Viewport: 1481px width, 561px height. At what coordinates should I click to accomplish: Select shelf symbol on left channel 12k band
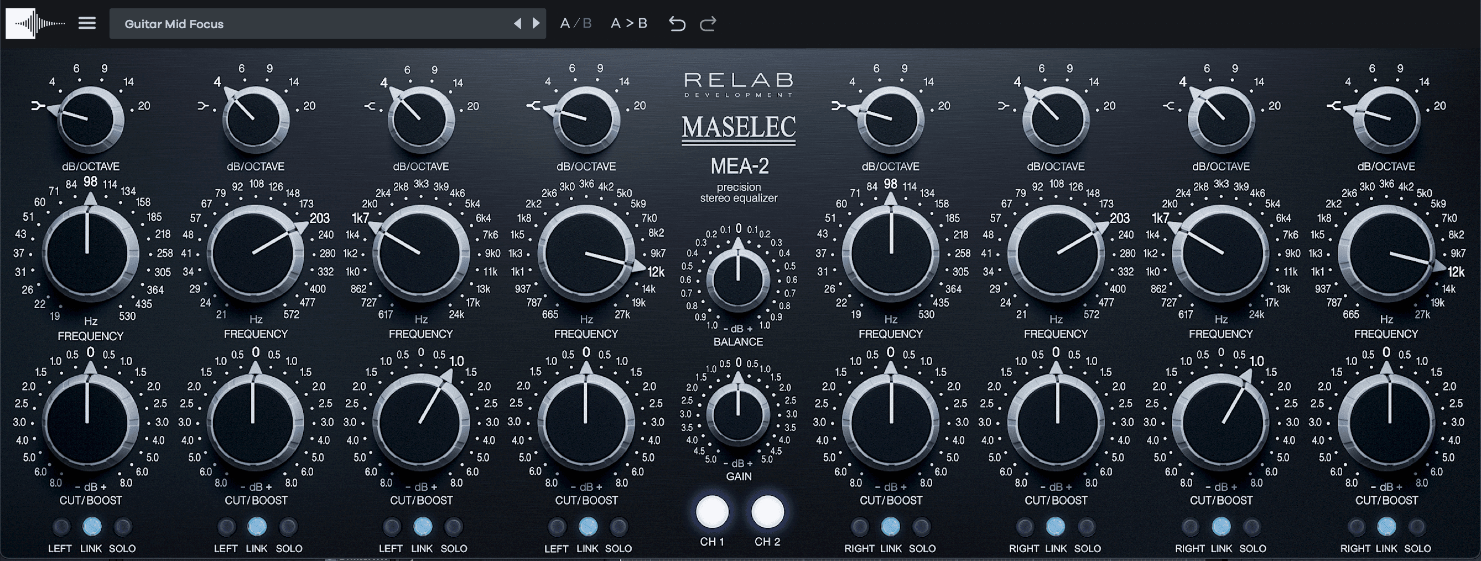(533, 106)
